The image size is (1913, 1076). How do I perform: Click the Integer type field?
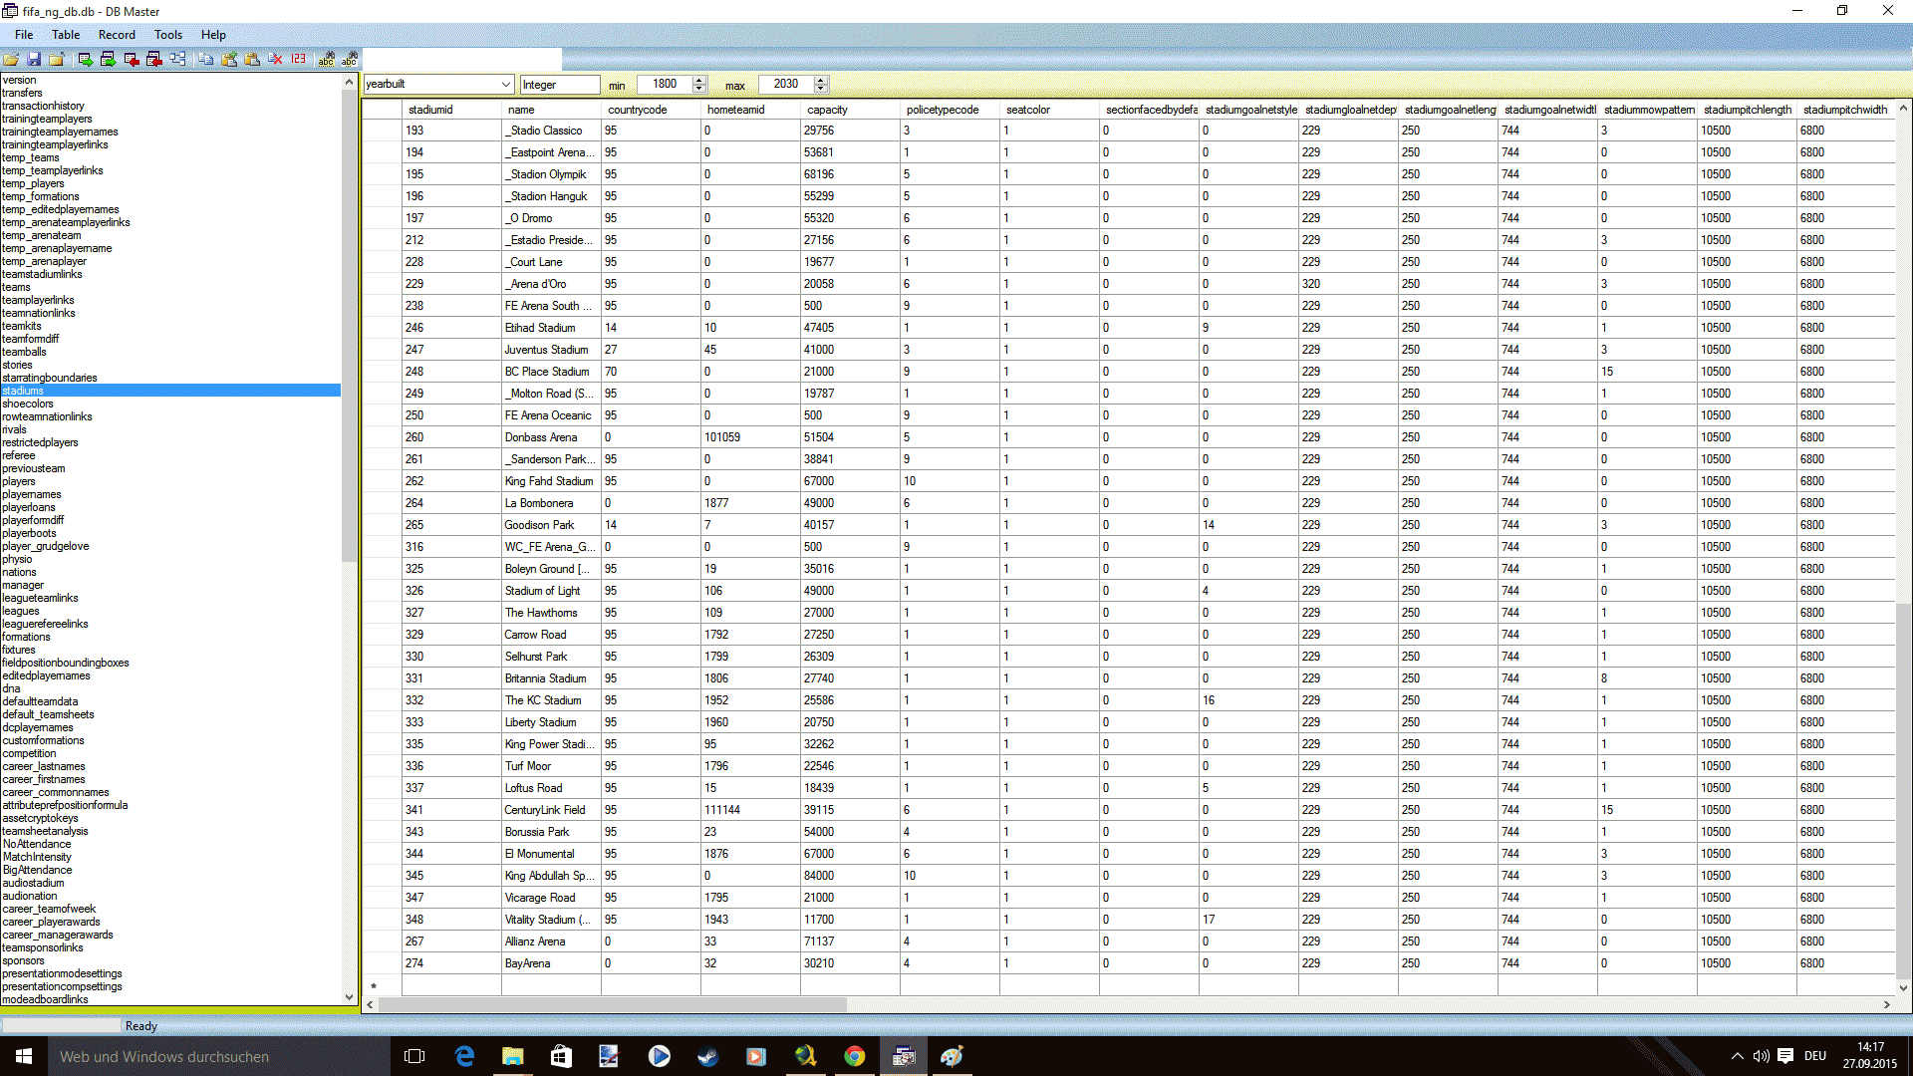[x=560, y=85]
